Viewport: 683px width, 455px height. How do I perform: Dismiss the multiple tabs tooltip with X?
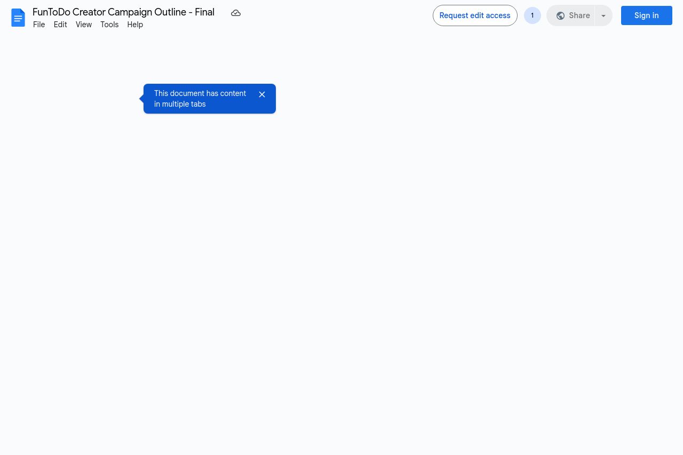262,94
